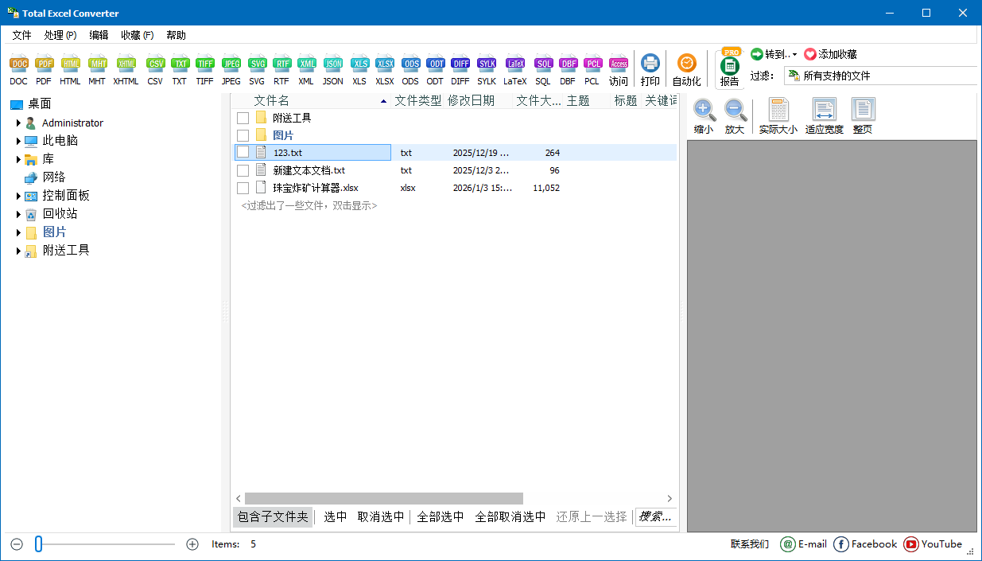Open the PRO 报告 (Report) feature

point(728,68)
